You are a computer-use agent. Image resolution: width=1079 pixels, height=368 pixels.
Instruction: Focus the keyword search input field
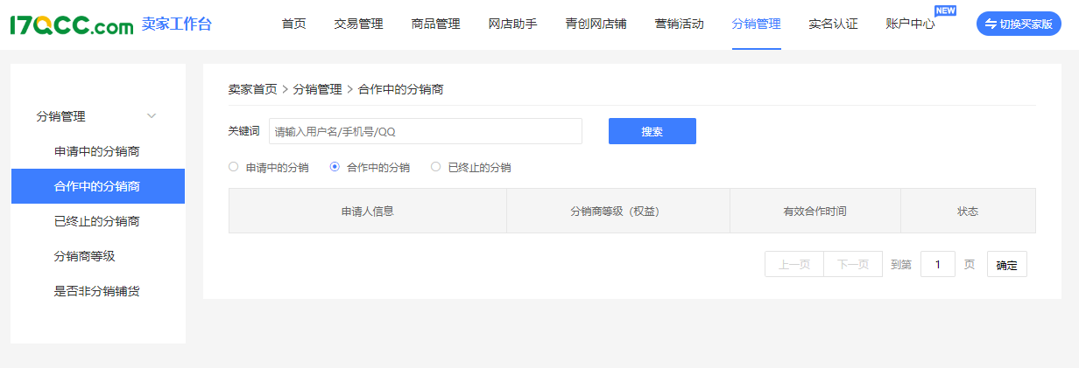(425, 131)
